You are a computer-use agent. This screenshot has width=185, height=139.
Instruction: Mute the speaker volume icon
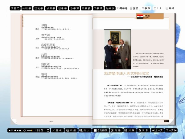tap(25, 130)
